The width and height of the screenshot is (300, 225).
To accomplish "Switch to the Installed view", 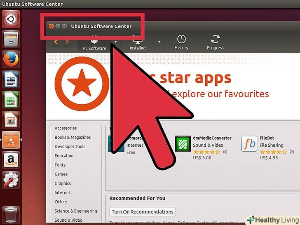I will pos(138,43).
